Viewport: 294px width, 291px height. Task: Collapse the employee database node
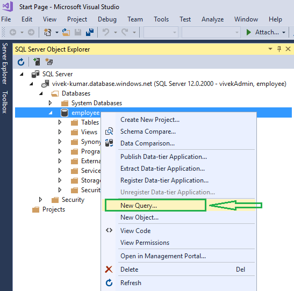click(51, 113)
